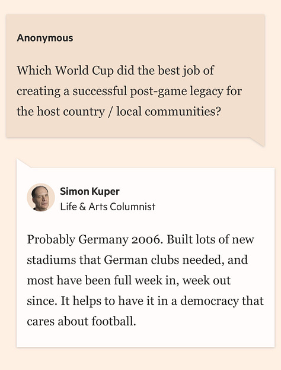Viewport: 281px width, 370px height.
Task: Click the words 'Built lots of new'
Action: click(x=210, y=239)
